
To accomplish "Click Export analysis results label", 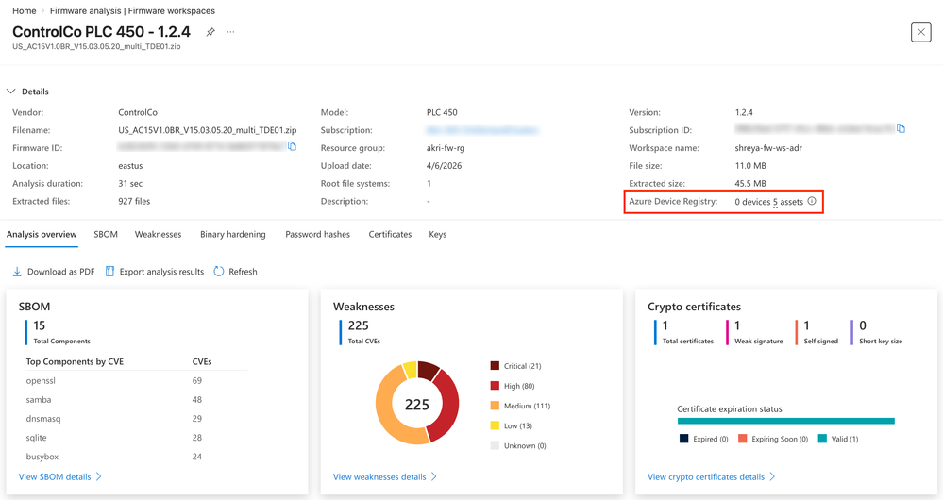I will 161,272.
